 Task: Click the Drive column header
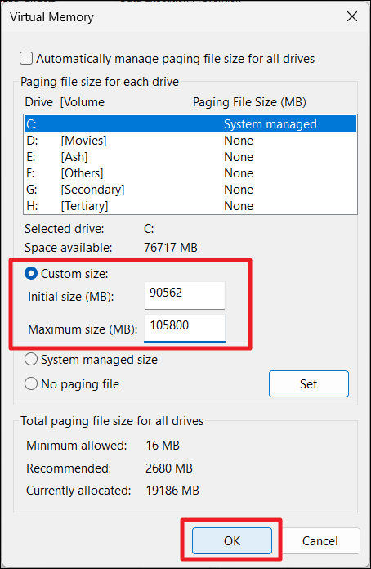pos(38,102)
